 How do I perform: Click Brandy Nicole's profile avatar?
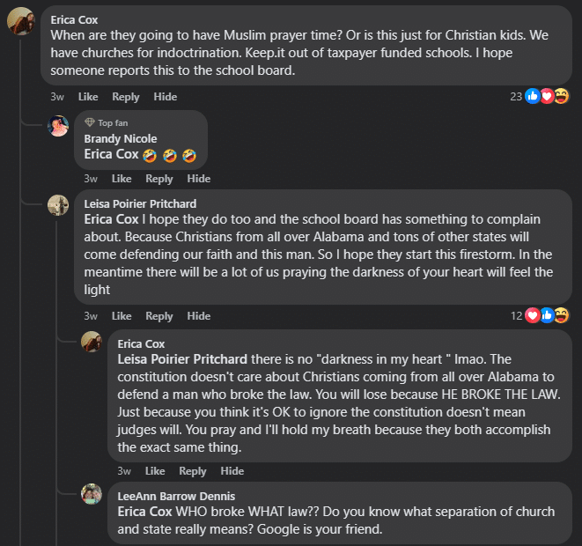[58, 125]
